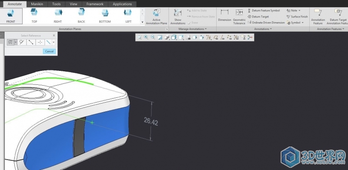
Task: Cancel the Select Reference dialog
Action: (x=49, y=51)
